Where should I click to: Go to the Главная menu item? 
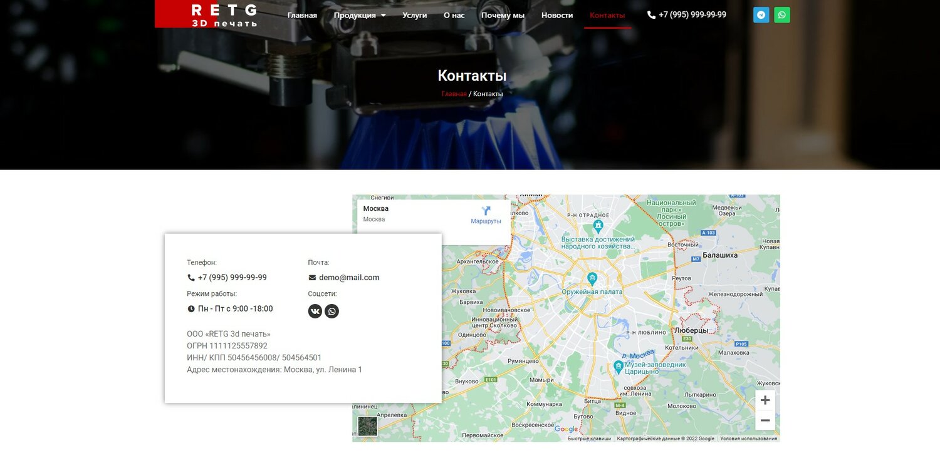pos(302,15)
